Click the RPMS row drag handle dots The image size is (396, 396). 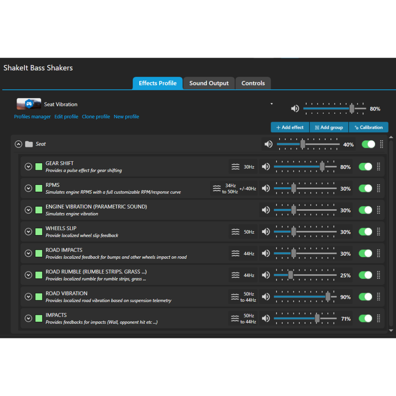[379, 188]
